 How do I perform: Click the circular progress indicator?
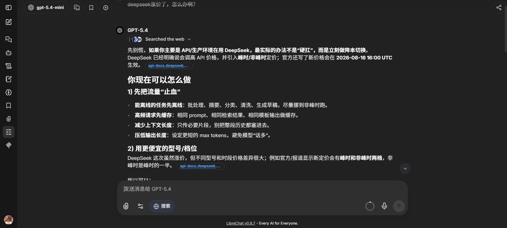(x=370, y=206)
